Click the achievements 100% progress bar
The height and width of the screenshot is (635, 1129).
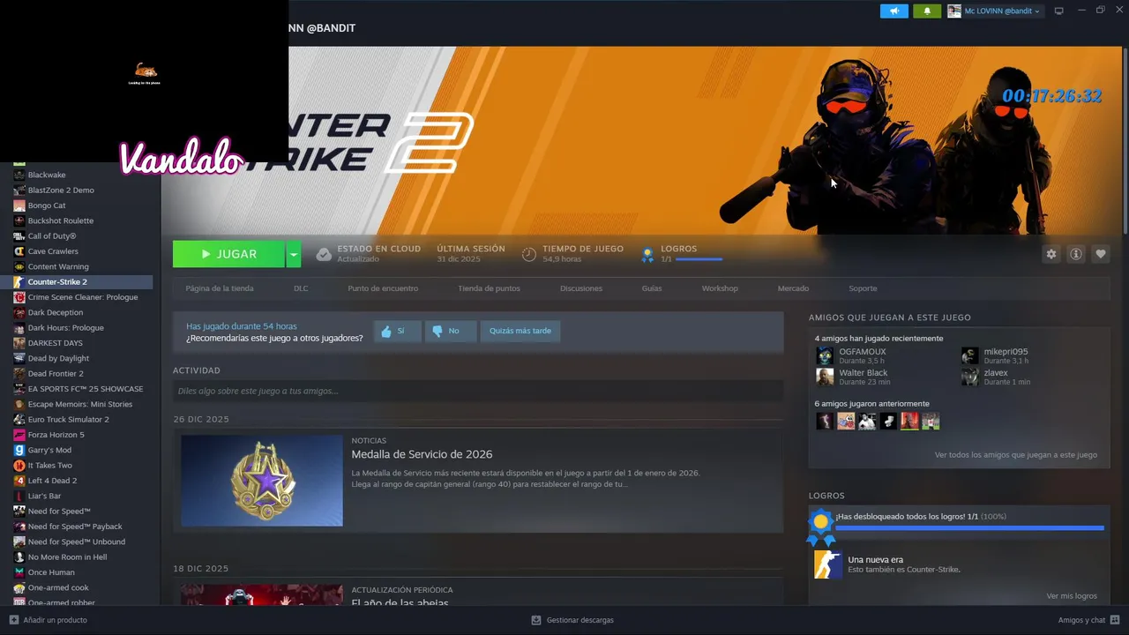coord(969,528)
